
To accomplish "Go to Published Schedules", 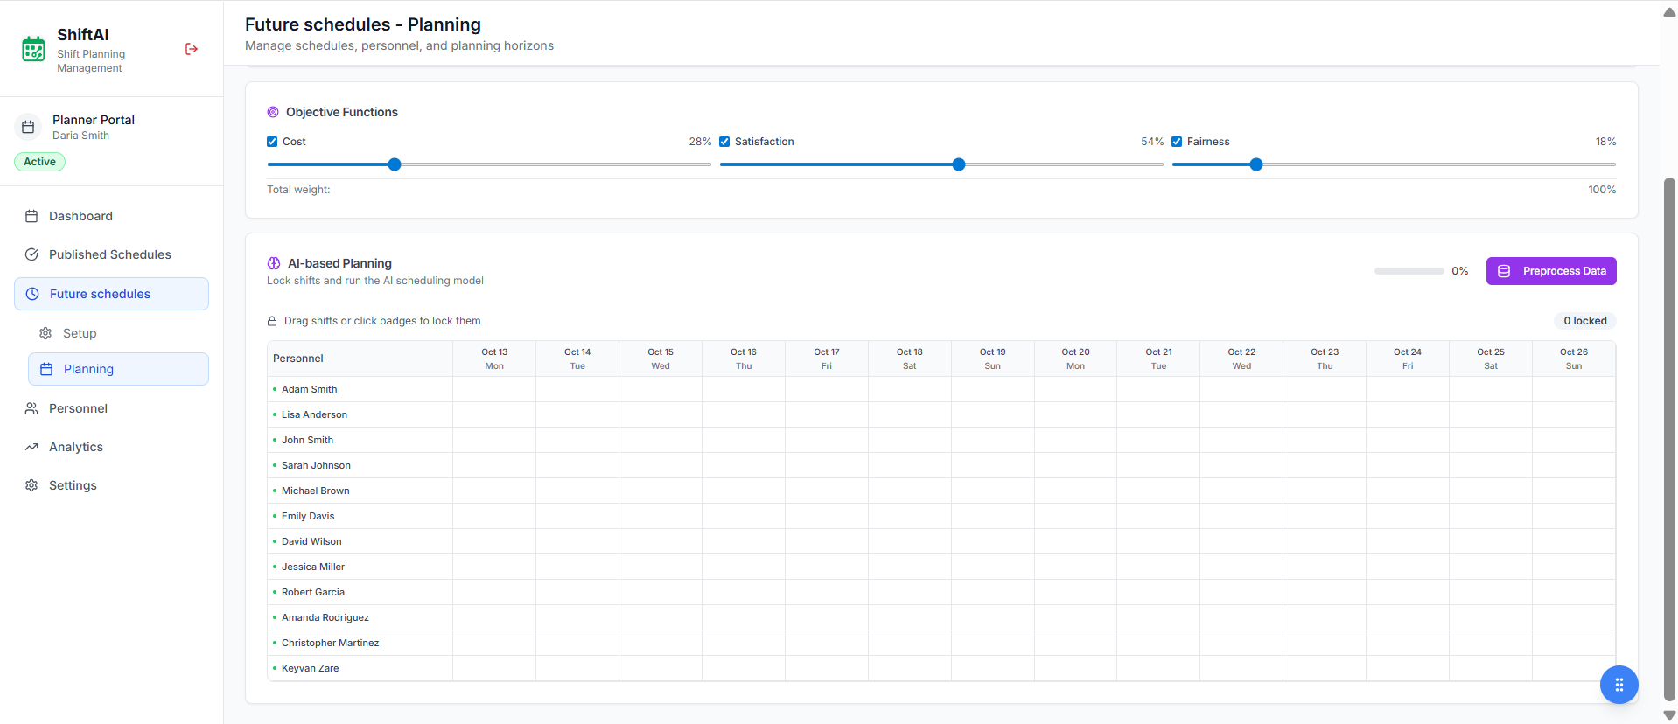I will click(x=109, y=254).
